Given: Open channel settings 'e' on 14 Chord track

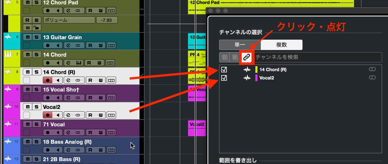Looking at the screenshot, I should click(69, 63).
